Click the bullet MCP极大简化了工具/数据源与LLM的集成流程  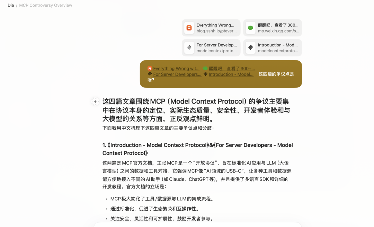coord(162,199)
